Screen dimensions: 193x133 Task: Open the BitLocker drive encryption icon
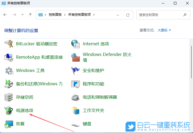point(9,44)
